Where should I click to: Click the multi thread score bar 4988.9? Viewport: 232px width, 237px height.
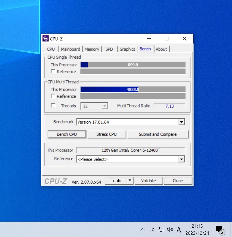pos(133,89)
